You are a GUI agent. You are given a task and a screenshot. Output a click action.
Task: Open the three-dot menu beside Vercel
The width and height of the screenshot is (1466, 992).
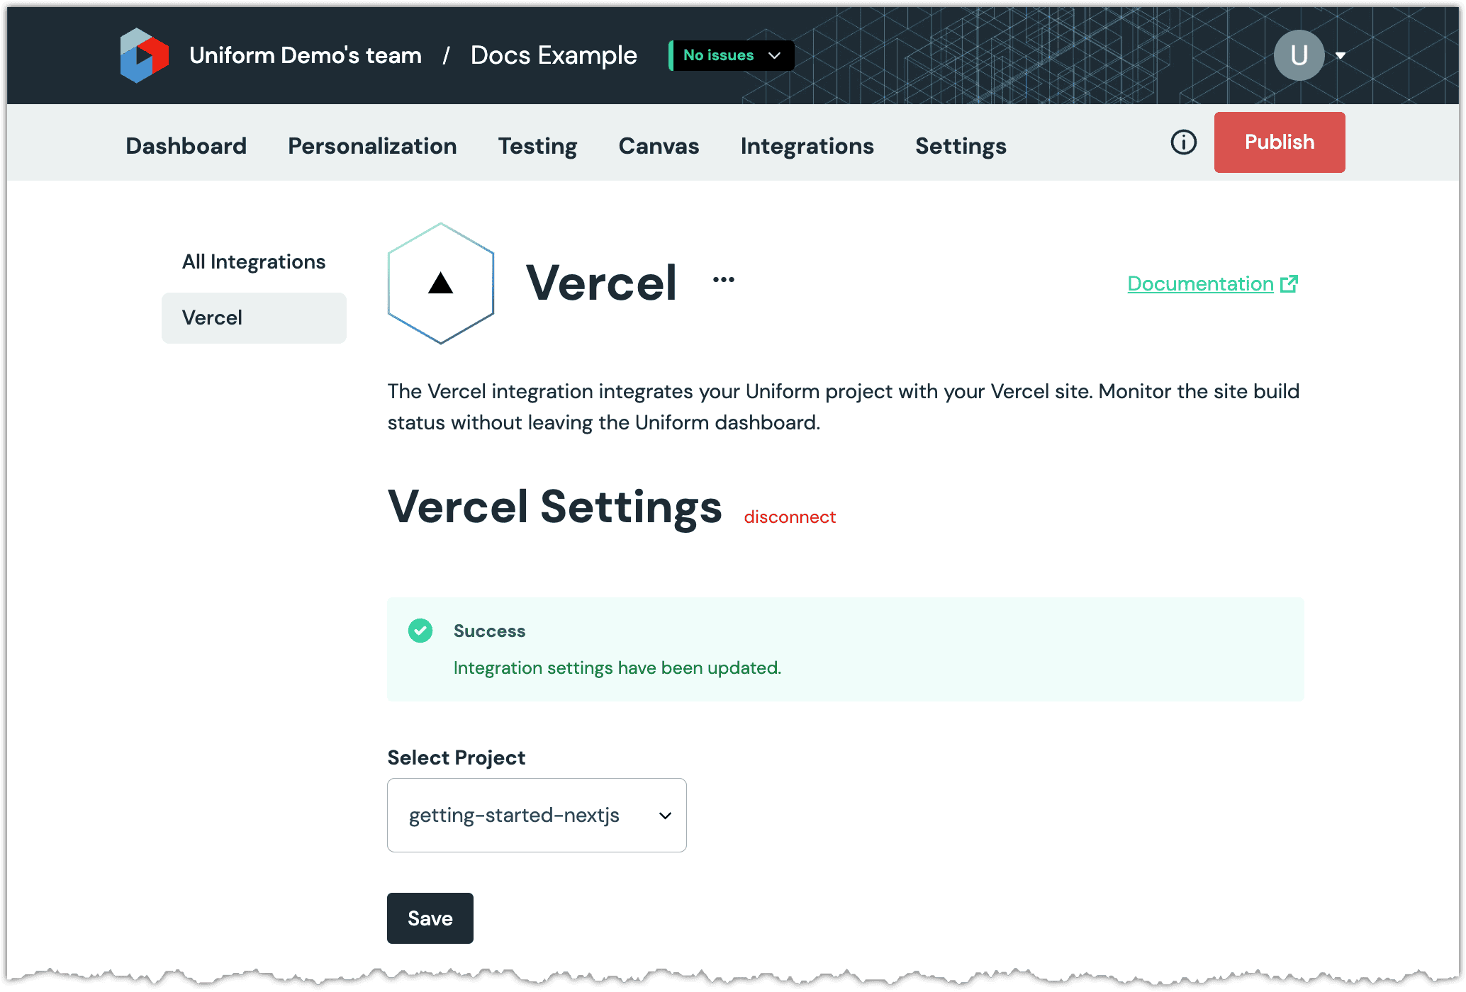pos(724,280)
